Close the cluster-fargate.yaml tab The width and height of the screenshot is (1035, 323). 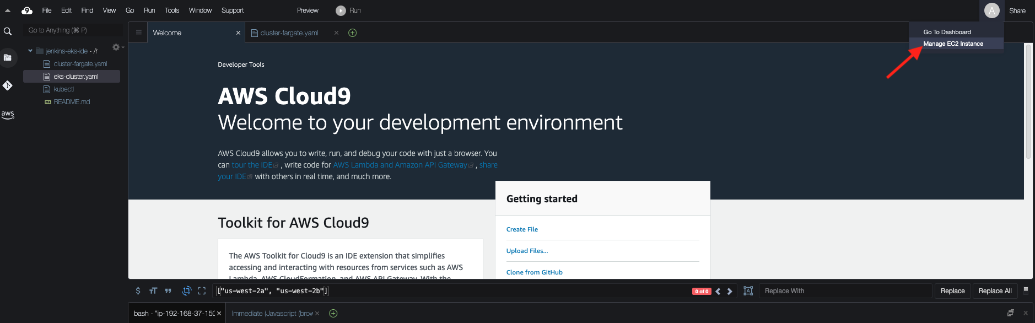click(x=336, y=33)
